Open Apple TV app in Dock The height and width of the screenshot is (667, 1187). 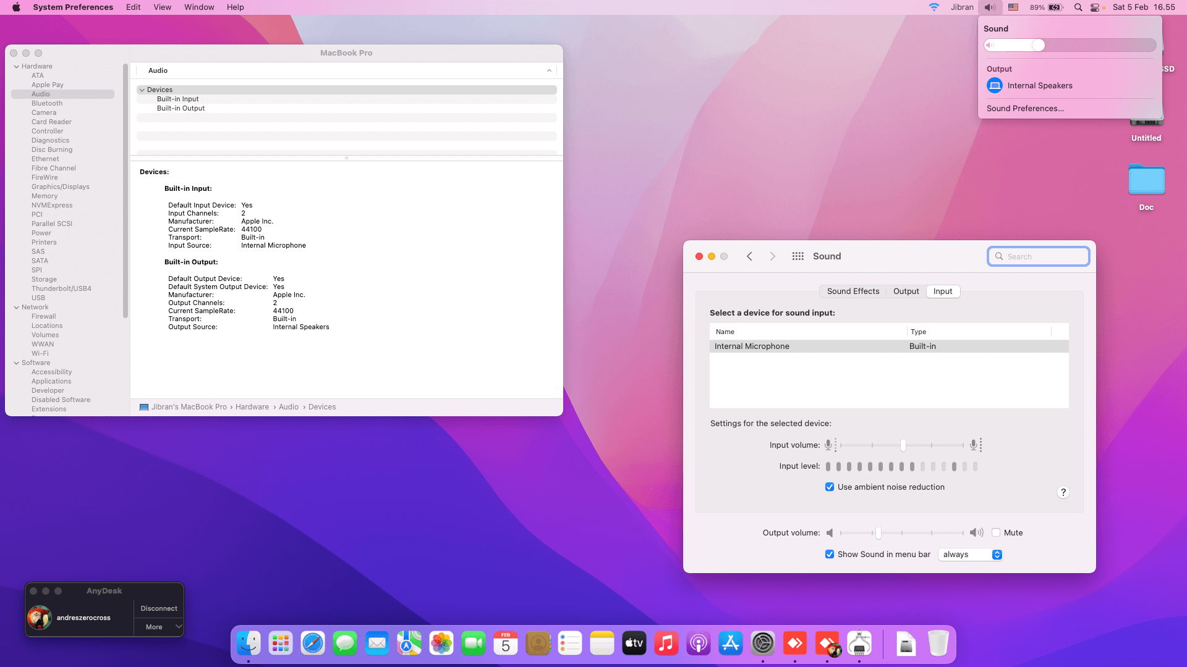click(x=634, y=644)
